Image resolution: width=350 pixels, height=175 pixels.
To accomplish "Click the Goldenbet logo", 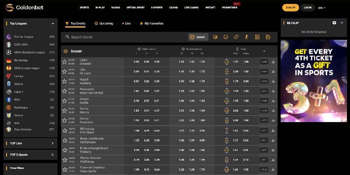I will tap(24, 7).
